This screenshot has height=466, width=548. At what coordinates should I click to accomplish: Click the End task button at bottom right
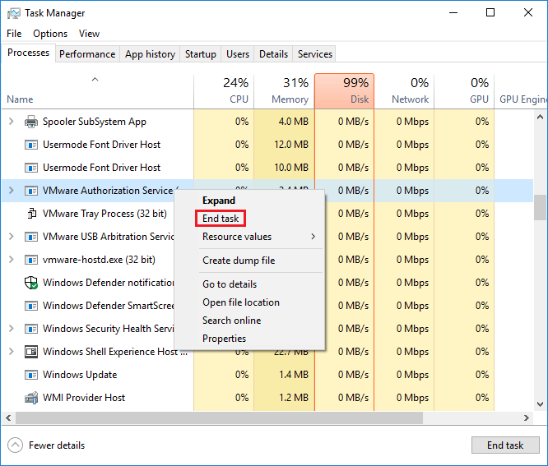coord(505,445)
